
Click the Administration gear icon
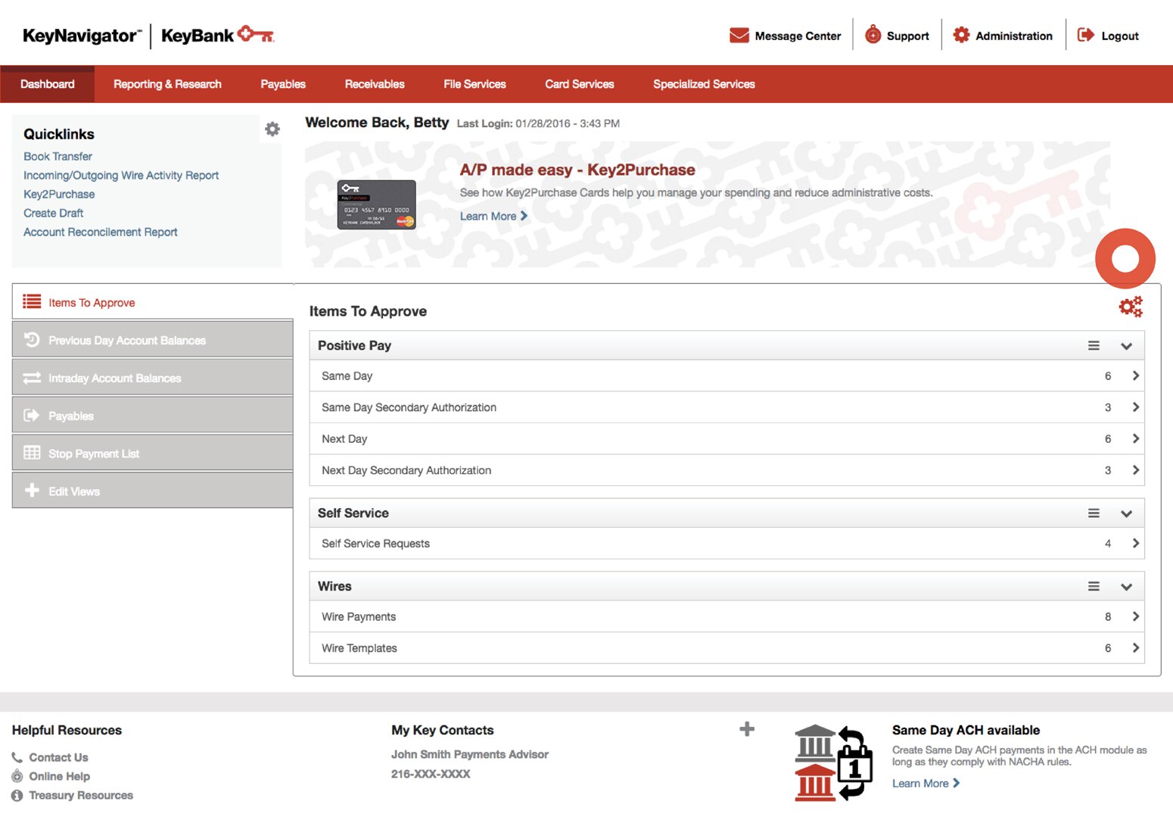click(x=961, y=35)
